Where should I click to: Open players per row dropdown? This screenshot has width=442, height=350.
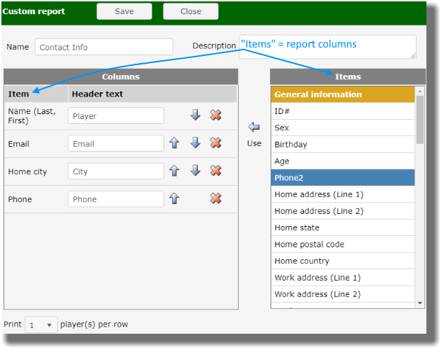coord(42,324)
